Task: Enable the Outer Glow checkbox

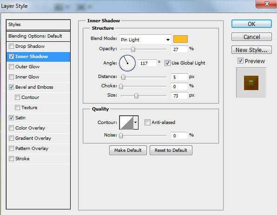Action: tap(11, 67)
